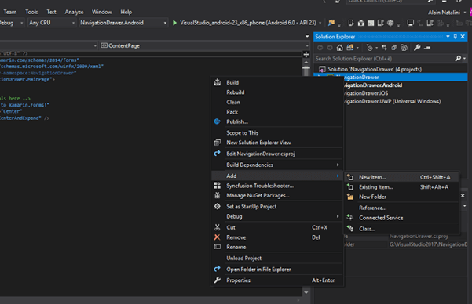This screenshot has height=304, width=472.
Task: Click the red X Remove icon
Action: tap(217, 237)
